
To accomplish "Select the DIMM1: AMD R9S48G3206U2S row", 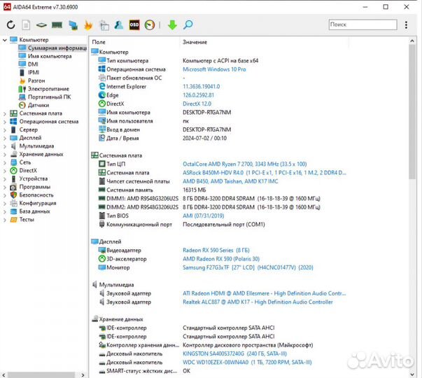I will click(x=210, y=198).
